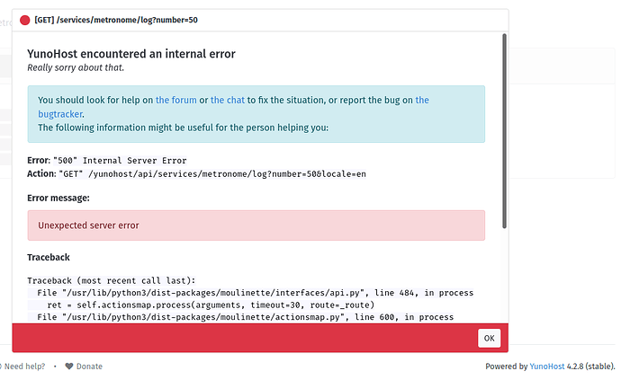Click the traceback line mentioning actionsmap.py line 600
Image resolution: width=621 pixels, height=380 pixels.
coord(245,317)
